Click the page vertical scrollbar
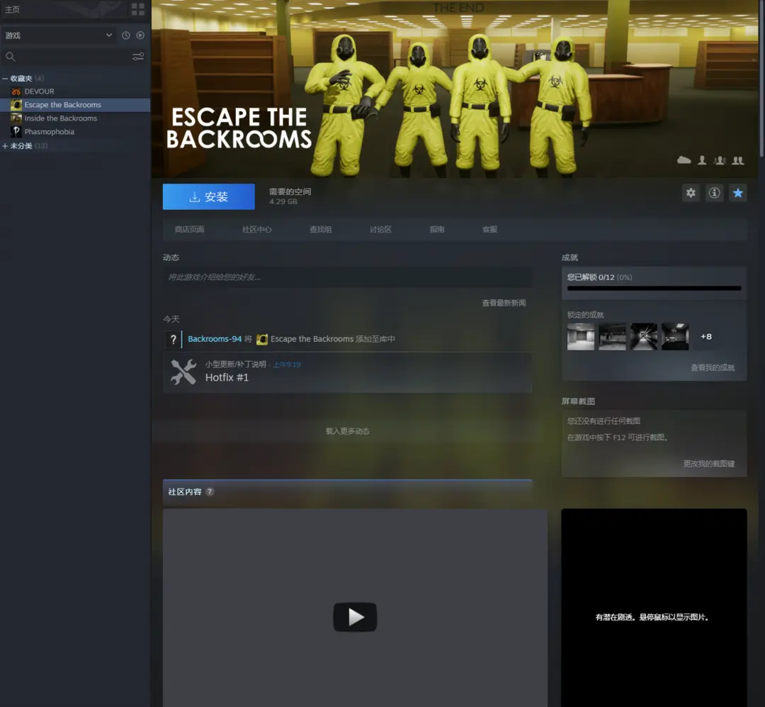Viewport: 765px width, 707px height. 761,78
